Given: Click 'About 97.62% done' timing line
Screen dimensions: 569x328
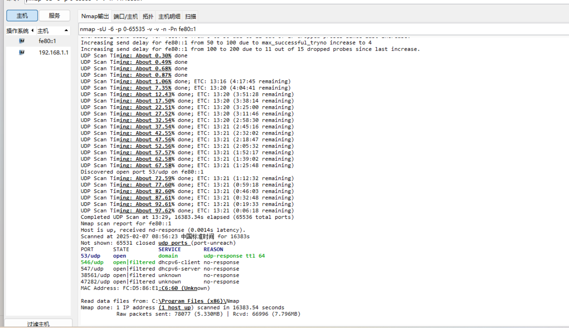Looking at the screenshot, I should [187, 211].
